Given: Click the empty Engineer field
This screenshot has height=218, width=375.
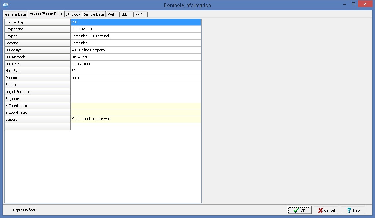Looking at the screenshot, I should [x=135, y=99].
